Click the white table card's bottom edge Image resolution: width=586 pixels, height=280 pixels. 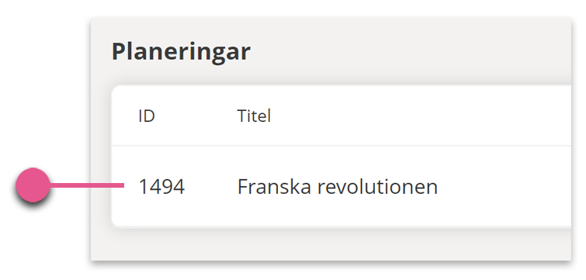pyautogui.click(x=342, y=226)
